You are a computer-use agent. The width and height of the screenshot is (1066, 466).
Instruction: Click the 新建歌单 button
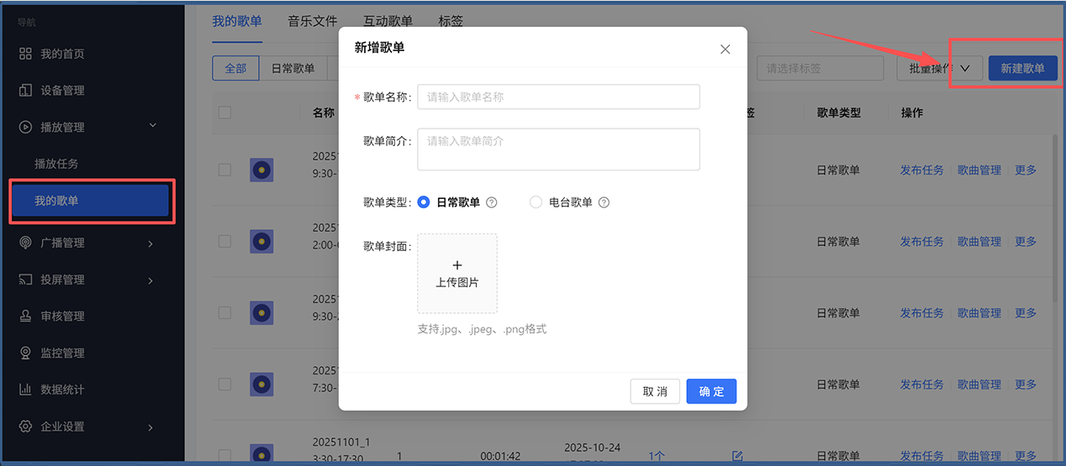1022,69
